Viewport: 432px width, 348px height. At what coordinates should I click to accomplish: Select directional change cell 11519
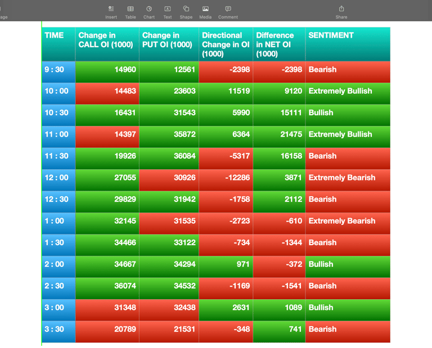[x=226, y=94]
